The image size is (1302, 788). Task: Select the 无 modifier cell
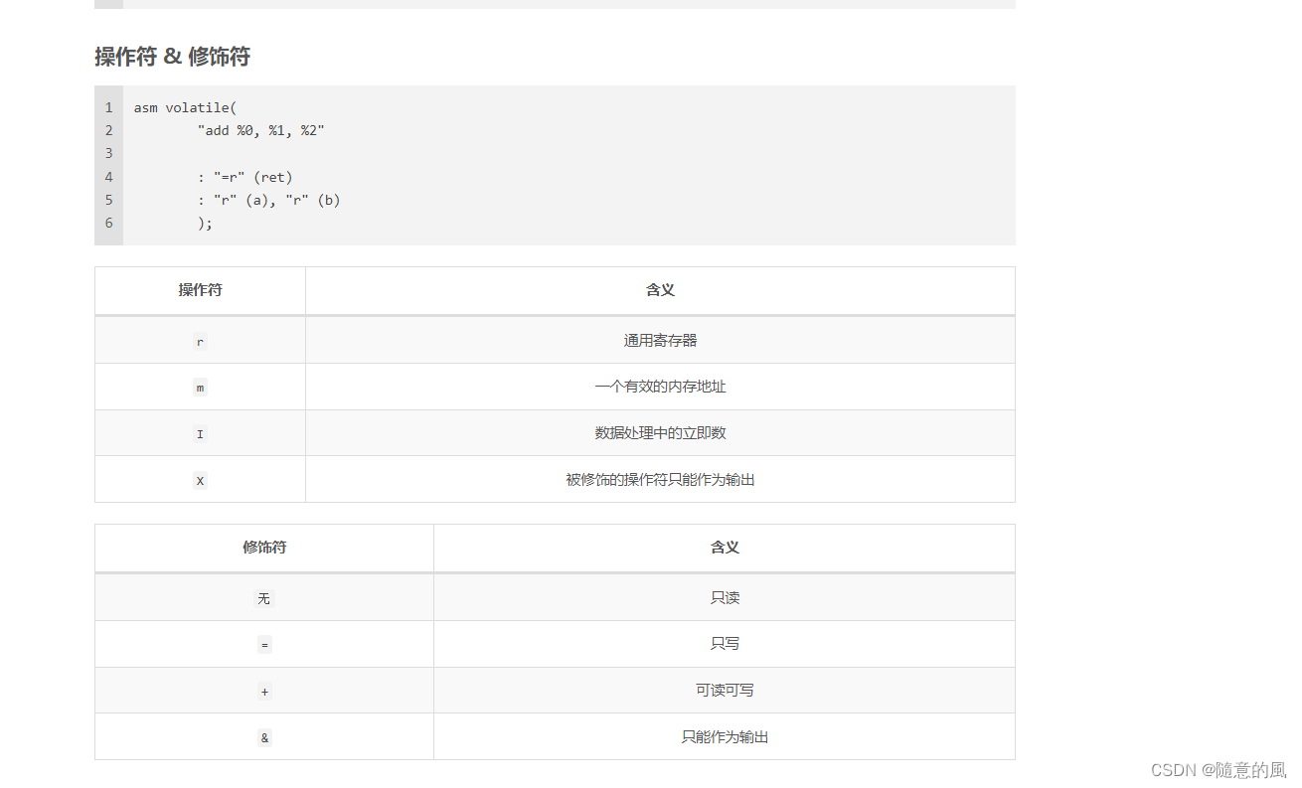[263, 597]
